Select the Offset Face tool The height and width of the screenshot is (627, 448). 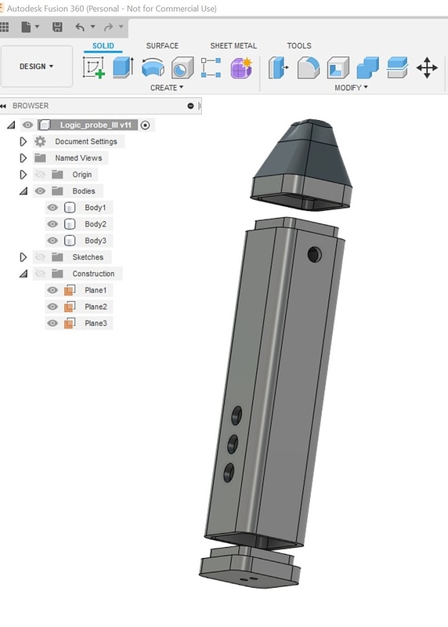[x=397, y=67]
